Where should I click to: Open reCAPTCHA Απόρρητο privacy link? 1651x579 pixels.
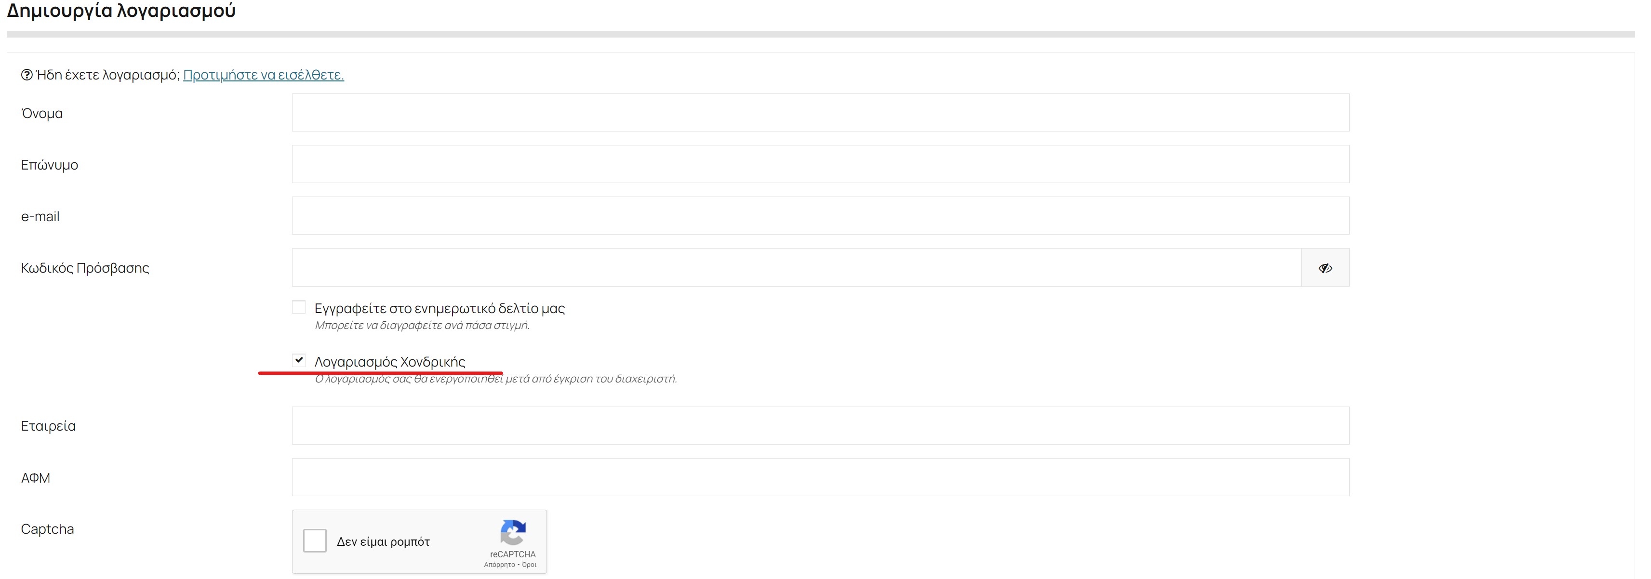499,565
